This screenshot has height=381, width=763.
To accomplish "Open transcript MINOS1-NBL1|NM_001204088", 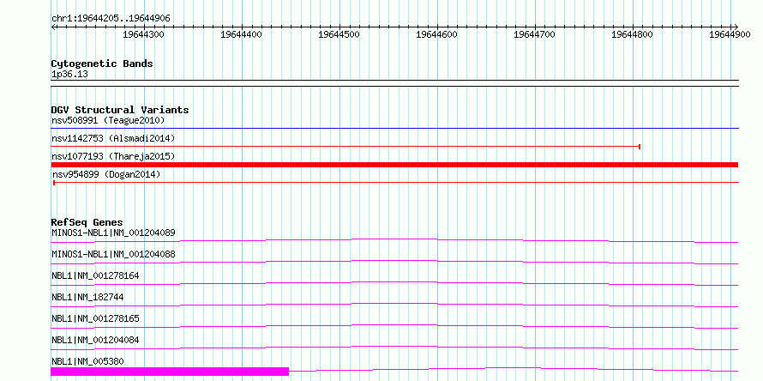I will 113,254.
